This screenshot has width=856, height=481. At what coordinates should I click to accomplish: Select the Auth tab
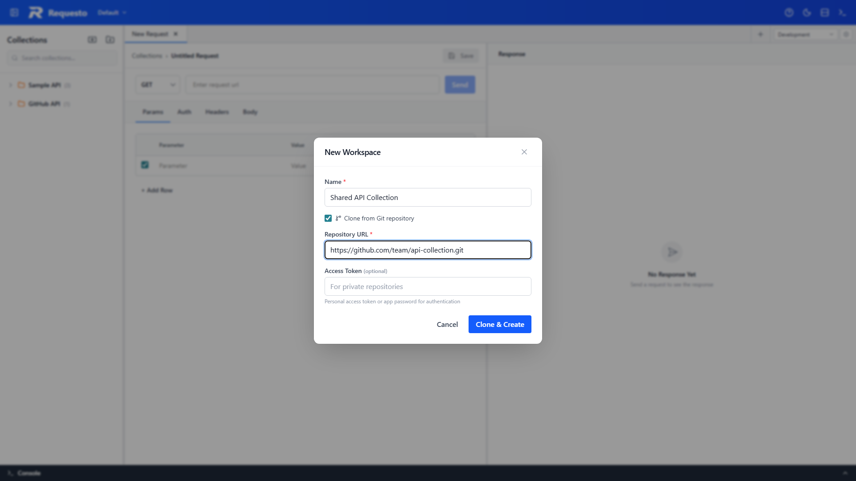184,112
